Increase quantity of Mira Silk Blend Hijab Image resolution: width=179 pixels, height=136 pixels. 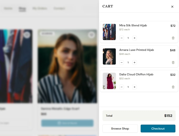135,38
